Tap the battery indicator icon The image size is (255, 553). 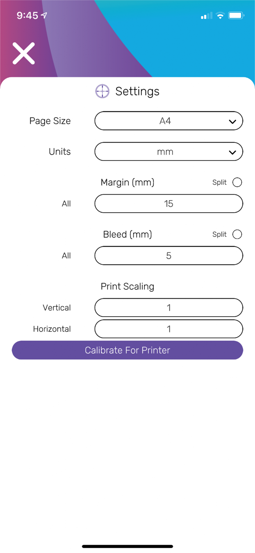click(x=235, y=15)
